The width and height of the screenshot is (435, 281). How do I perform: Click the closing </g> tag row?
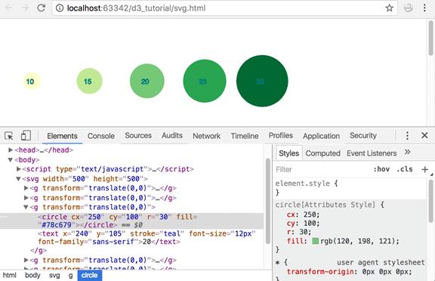click(39, 251)
